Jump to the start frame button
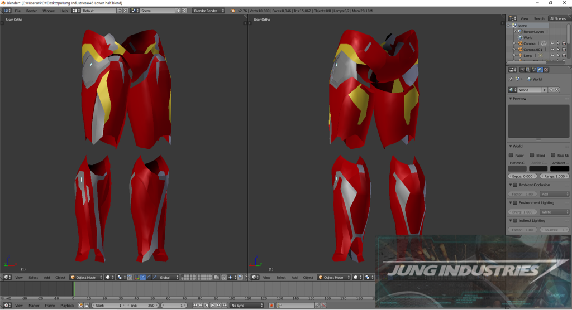Viewport: 572px width, 310px height. coord(195,306)
